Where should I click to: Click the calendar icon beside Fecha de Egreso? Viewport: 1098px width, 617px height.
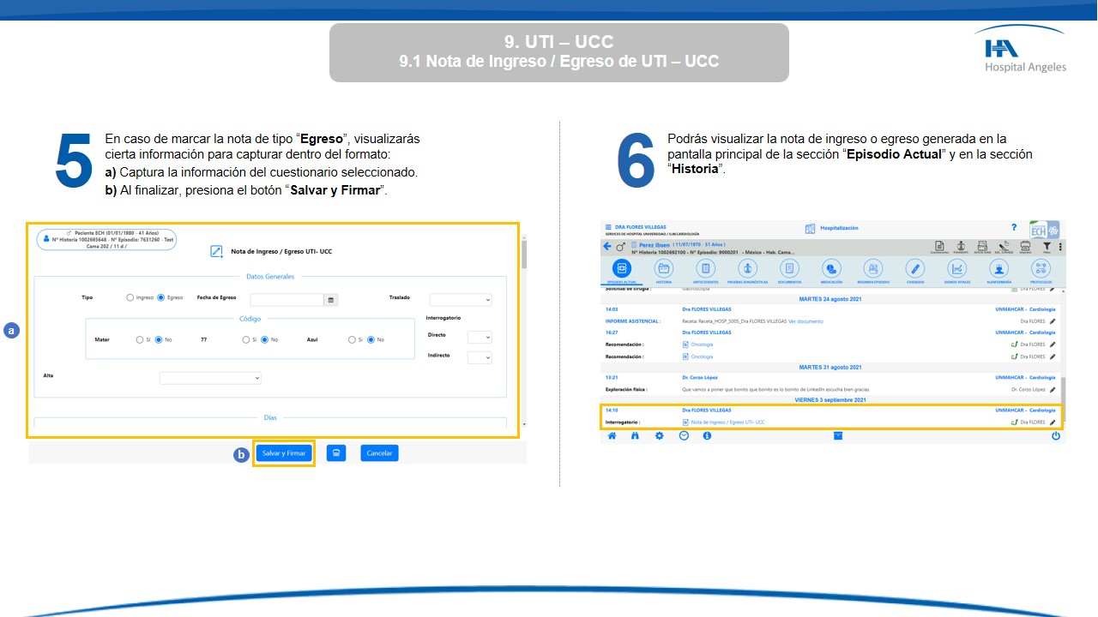(x=331, y=300)
